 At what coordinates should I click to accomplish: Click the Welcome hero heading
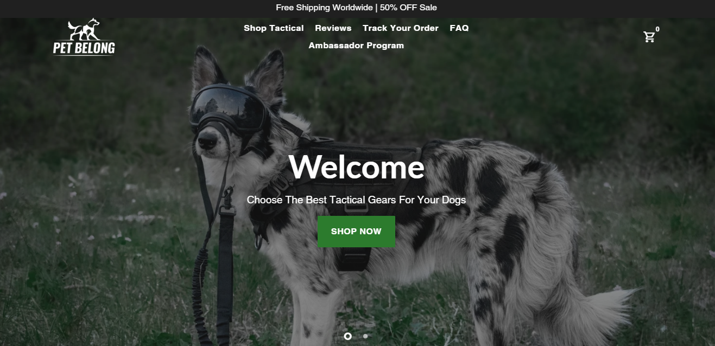point(356,166)
